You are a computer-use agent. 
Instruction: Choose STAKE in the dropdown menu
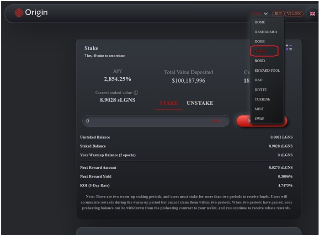tap(260, 51)
